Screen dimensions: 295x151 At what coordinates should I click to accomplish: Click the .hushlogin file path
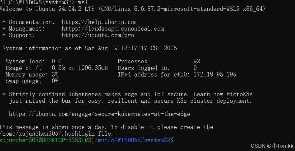[x=56, y=134]
